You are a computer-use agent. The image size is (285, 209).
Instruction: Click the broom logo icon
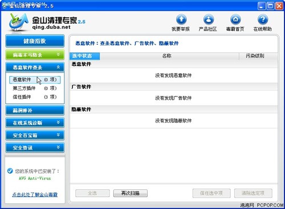tap(18, 22)
